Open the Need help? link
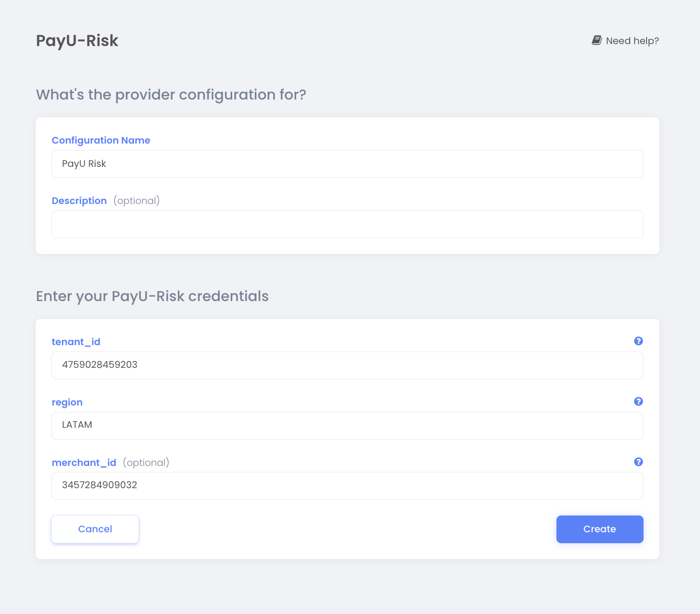Image resolution: width=700 pixels, height=614 pixels. pos(626,41)
